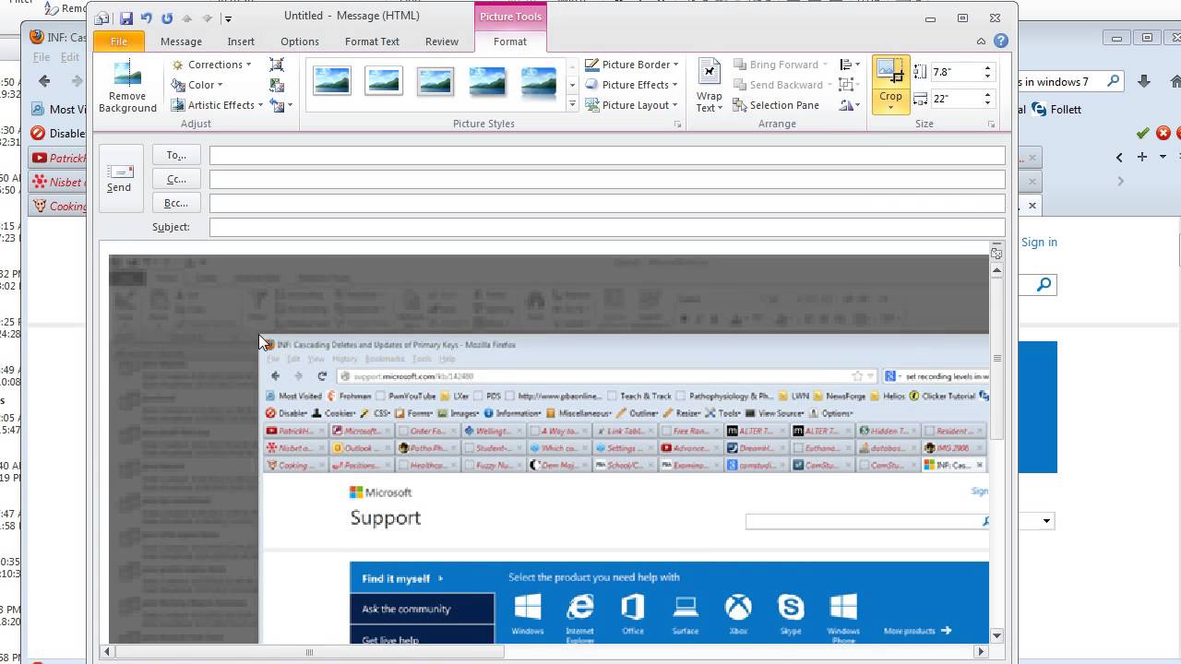Click the Follett bookmark in Firefox
Image resolution: width=1181 pixels, height=664 pixels.
tap(1057, 109)
